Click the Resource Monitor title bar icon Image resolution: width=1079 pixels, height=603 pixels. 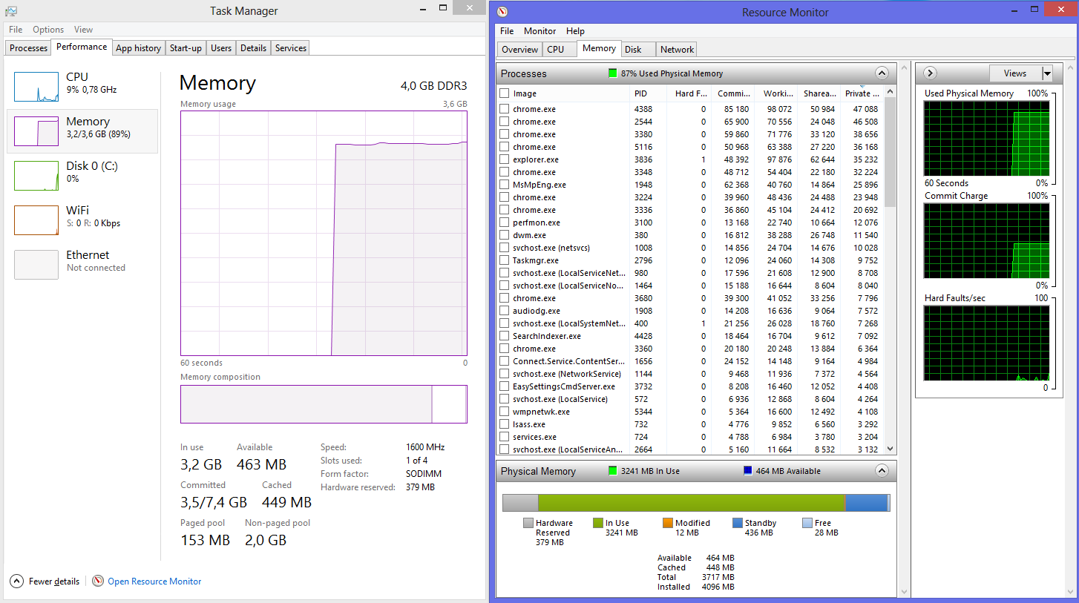[502, 11]
